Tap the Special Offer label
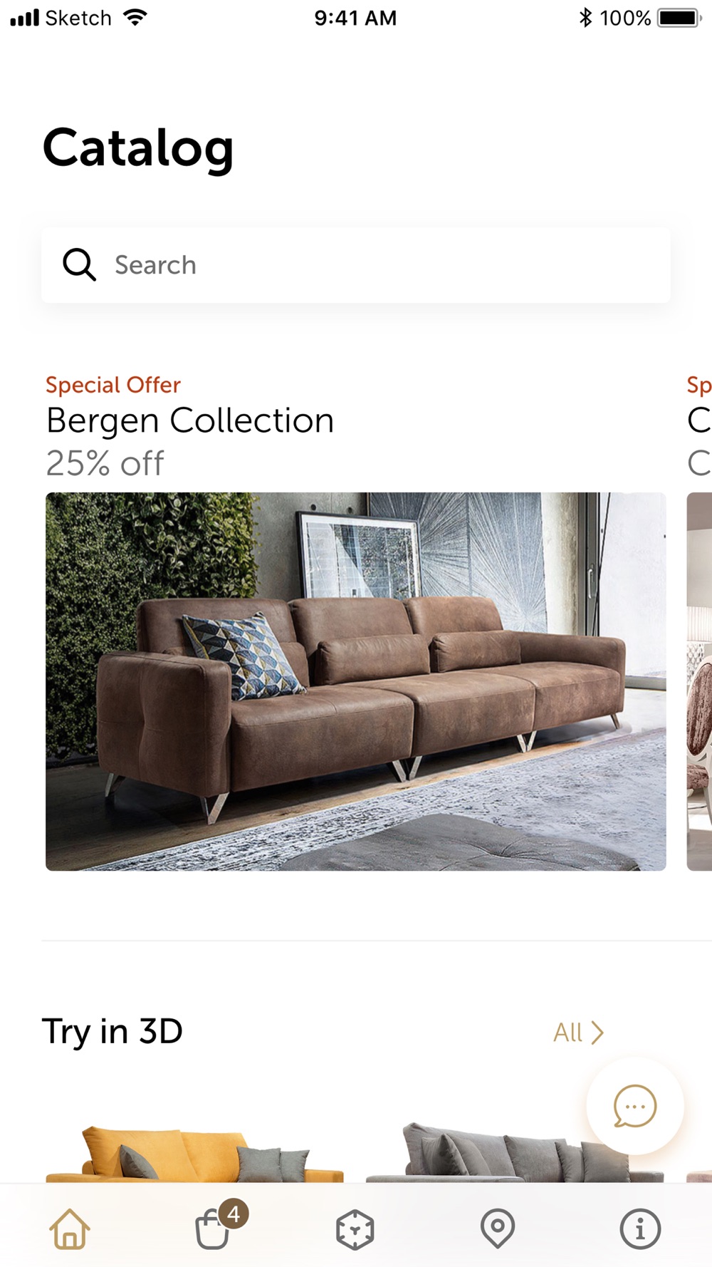The width and height of the screenshot is (712, 1267). (113, 385)
